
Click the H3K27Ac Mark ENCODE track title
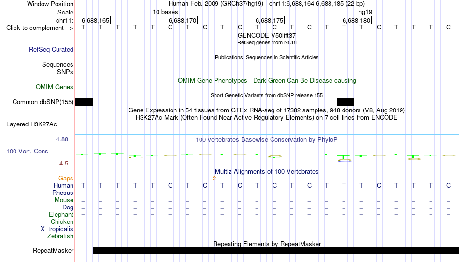pyautogui.click(x=267, y=118)
